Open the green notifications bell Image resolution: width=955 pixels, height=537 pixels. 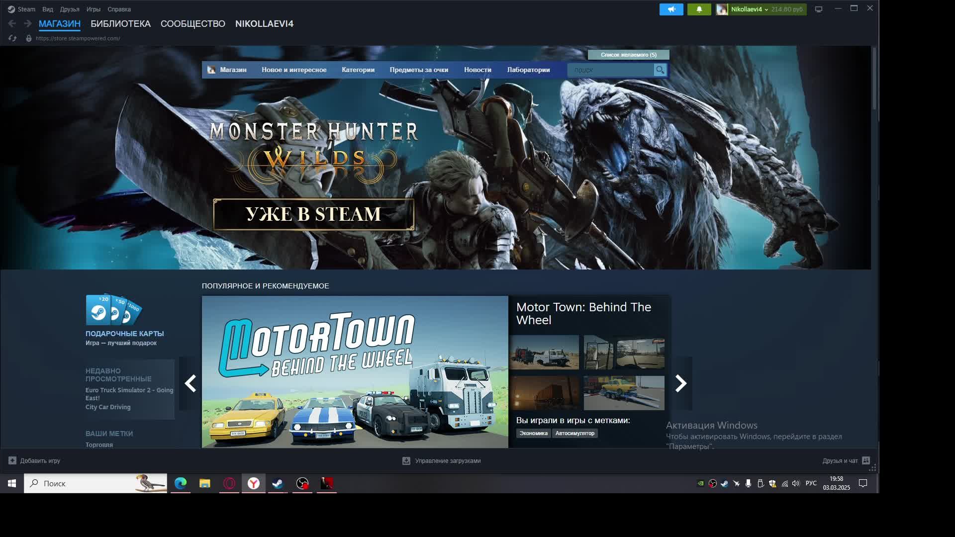pyautogui.click(x=699, y=9)
